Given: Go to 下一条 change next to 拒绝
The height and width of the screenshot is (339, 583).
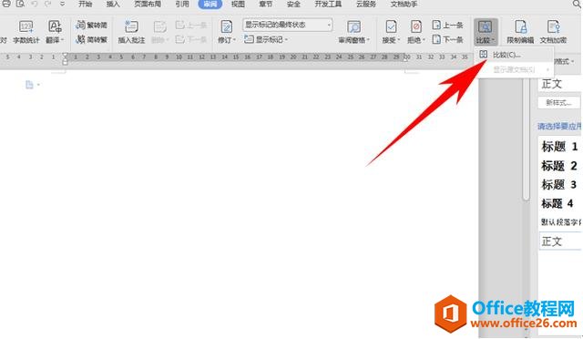Looking at the screenshot, I should tap(447, 39).
